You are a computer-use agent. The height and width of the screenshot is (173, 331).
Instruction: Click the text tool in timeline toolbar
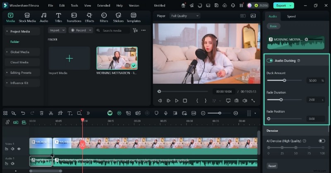click(x=70, y=113)
